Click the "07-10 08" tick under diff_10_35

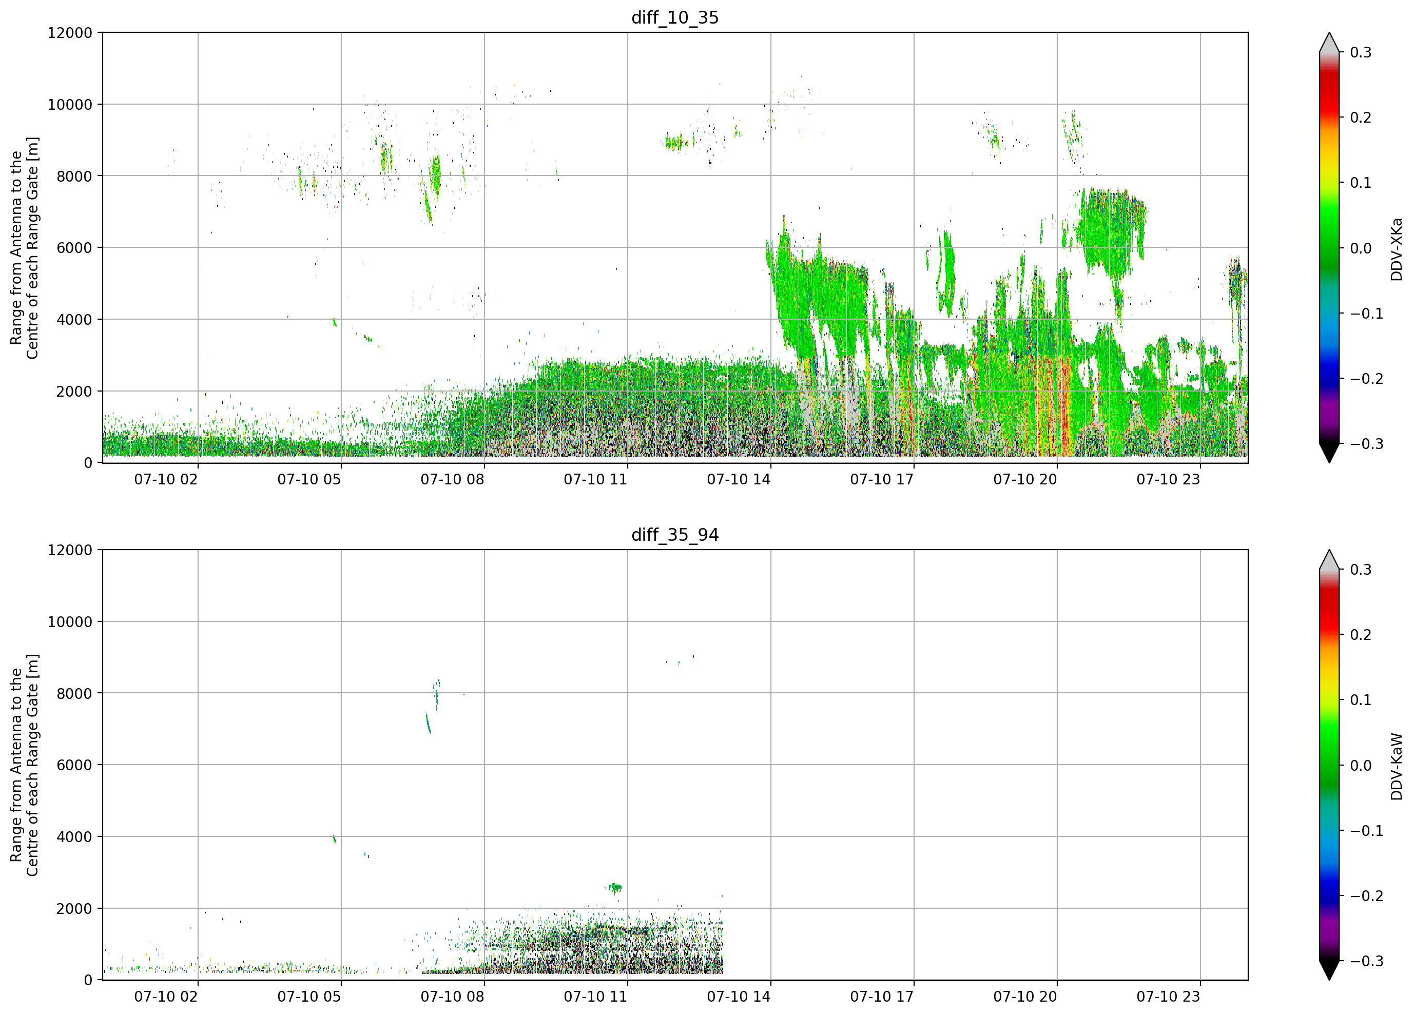coord(452,479)
